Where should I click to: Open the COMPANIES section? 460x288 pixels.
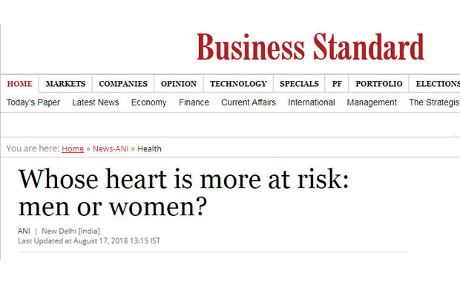point(123,84)
